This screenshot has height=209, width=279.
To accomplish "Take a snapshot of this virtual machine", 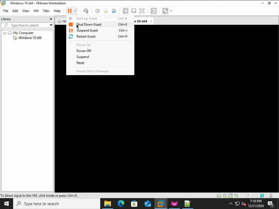I will pos(97,11).
